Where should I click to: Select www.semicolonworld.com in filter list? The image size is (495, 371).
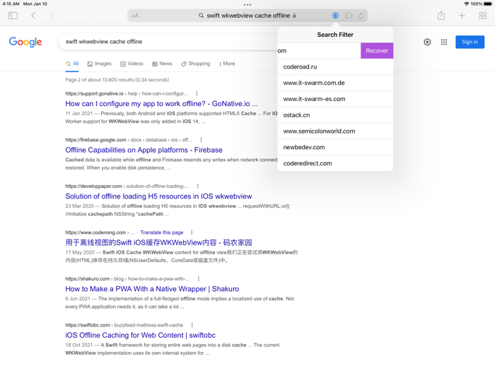click(335, 131)
